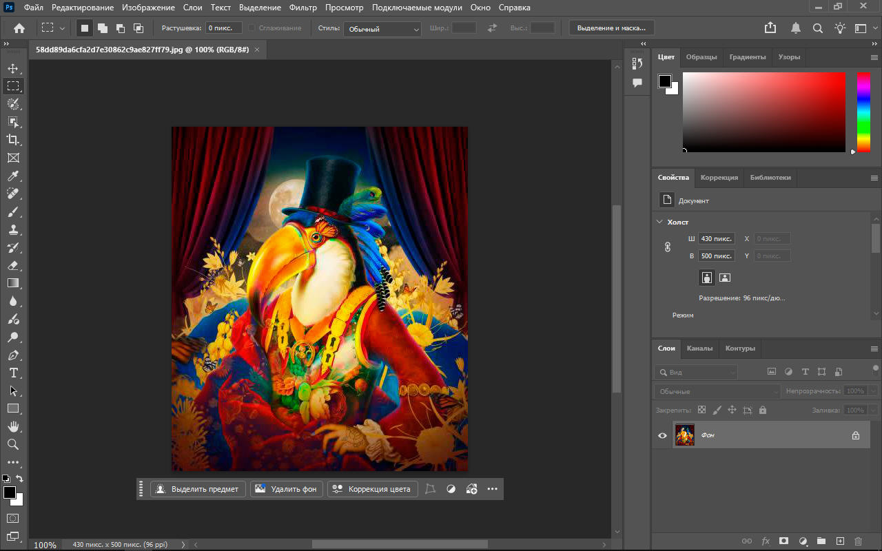Switch to the Каналы tab
The width and height of the screenshot is (882, 551).
coord(699,349)
